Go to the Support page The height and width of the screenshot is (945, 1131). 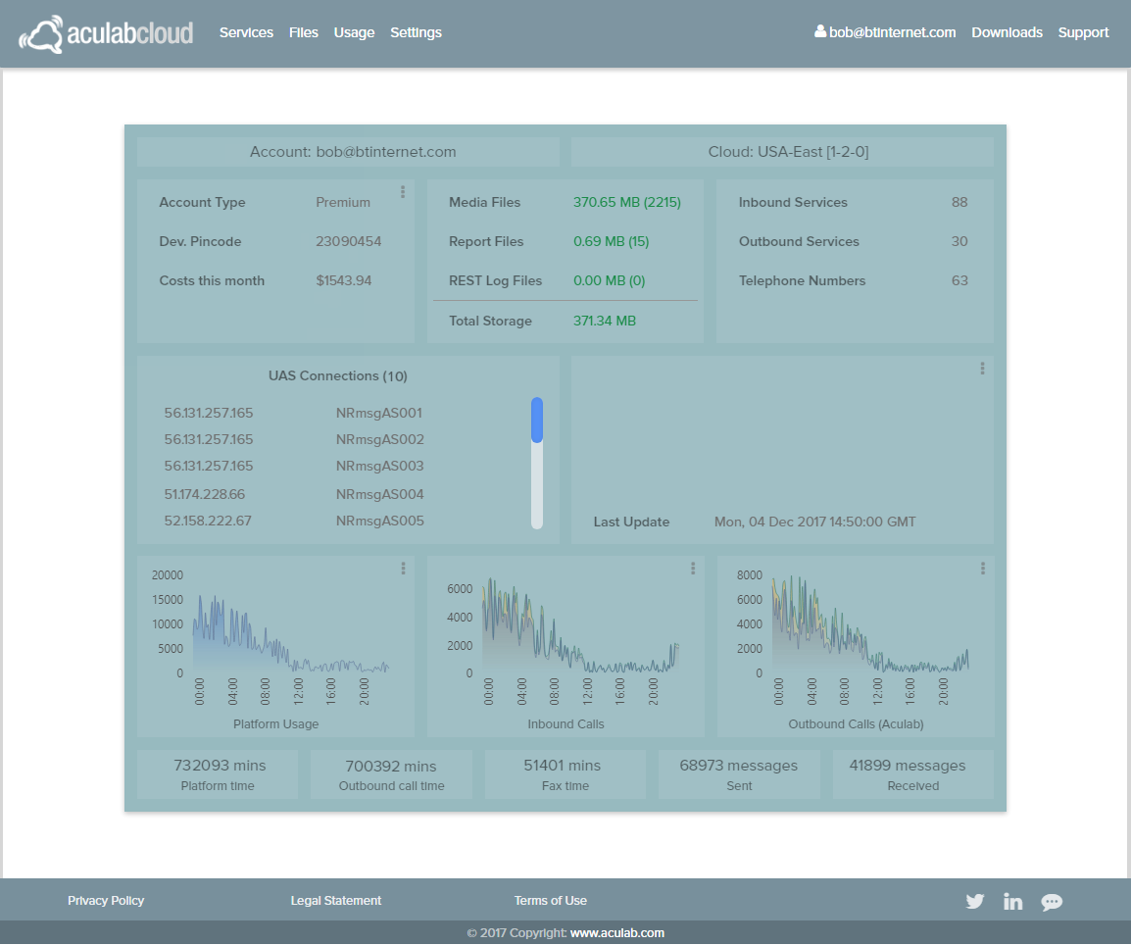1083,32
